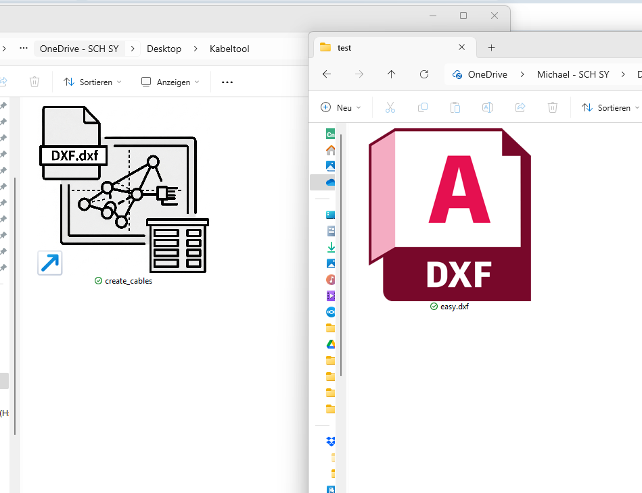Expand chevron after OneDrive - SCH SY
Viewport: 642px width, 493px height.
133,49
